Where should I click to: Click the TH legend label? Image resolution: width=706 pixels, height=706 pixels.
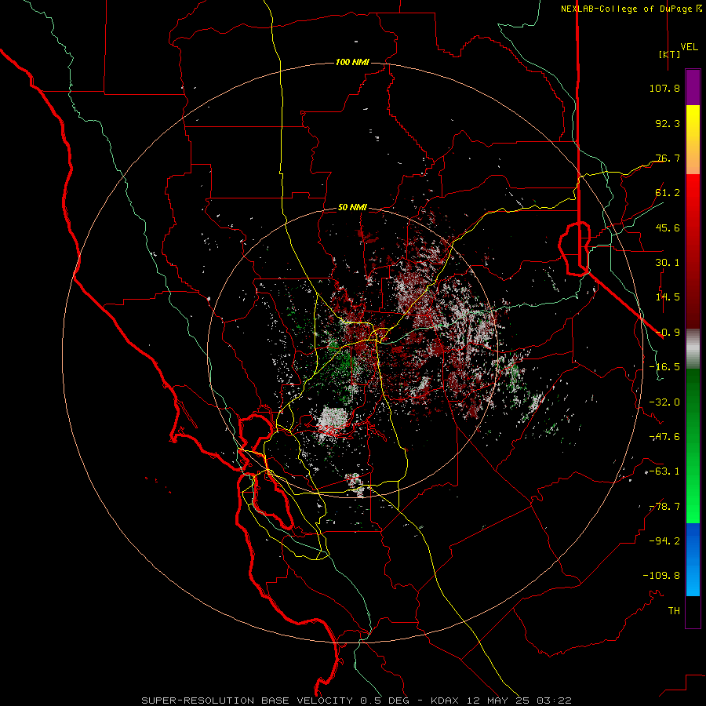click(674, 610)
